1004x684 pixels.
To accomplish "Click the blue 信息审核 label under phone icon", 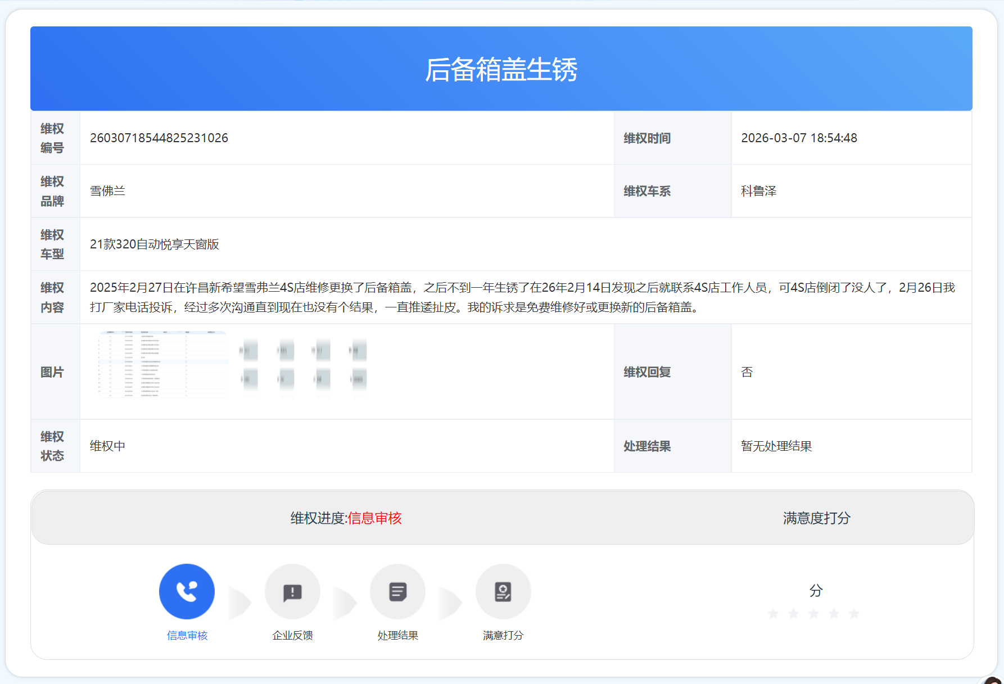I will click(187, 635).
